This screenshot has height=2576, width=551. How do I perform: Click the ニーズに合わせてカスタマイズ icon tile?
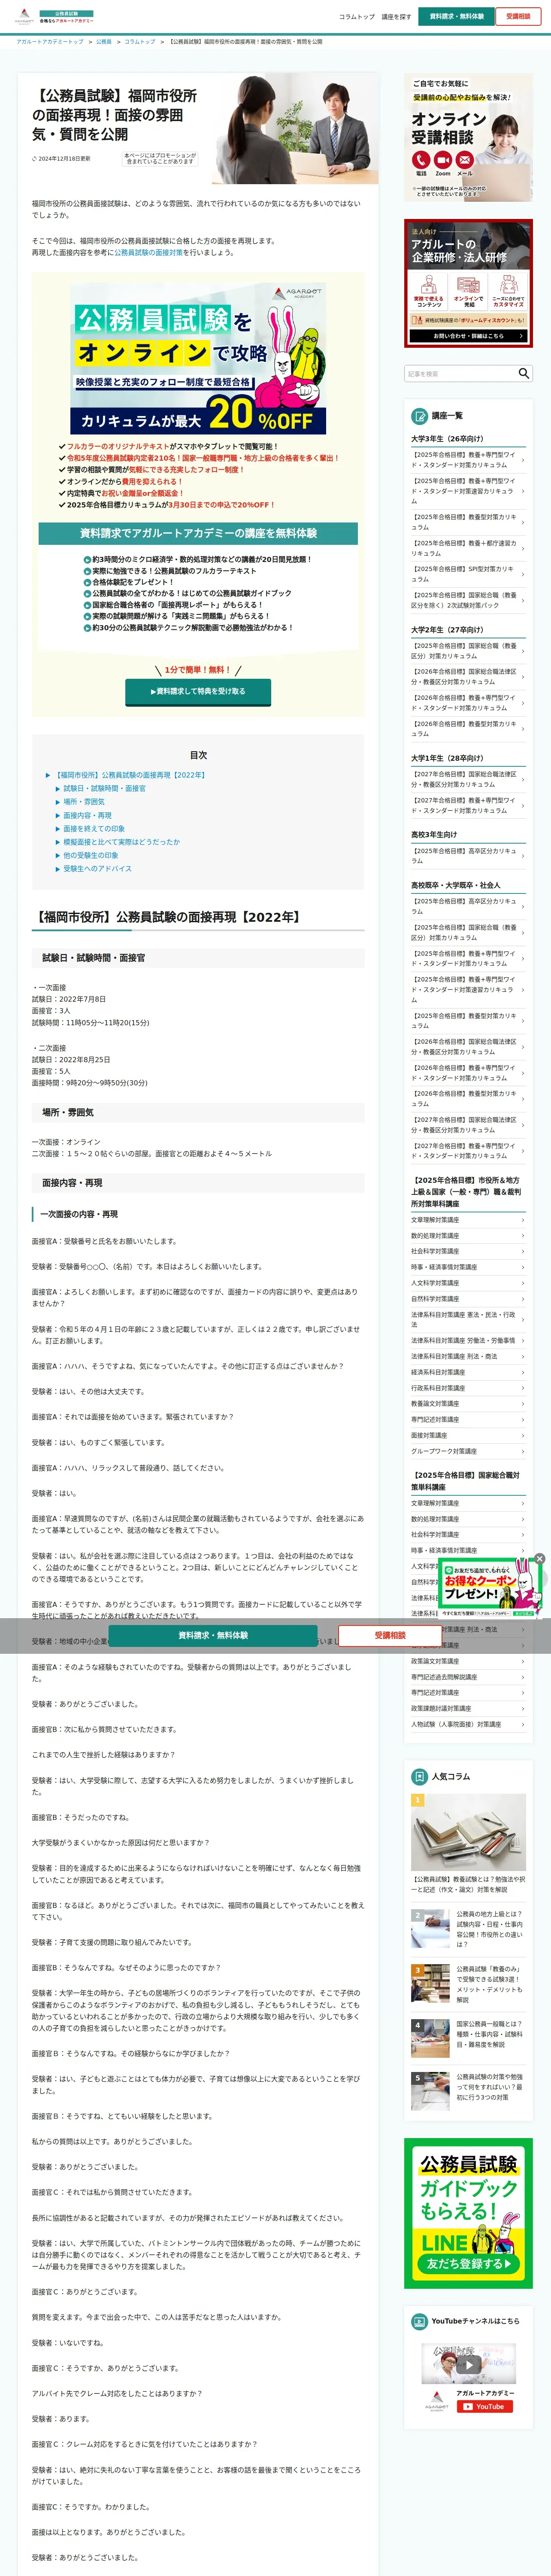tap(508, 292)
